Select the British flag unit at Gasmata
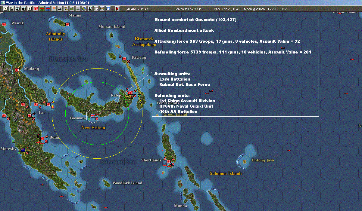Image resolution: width=362 pixels, height=211 pixels. point(93,115)
